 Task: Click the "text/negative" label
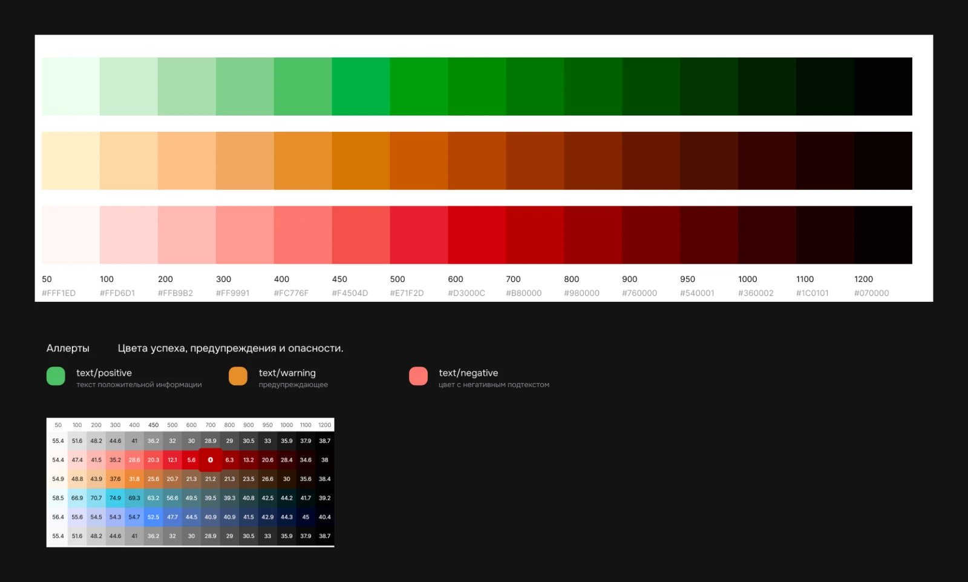click(468, 373)
